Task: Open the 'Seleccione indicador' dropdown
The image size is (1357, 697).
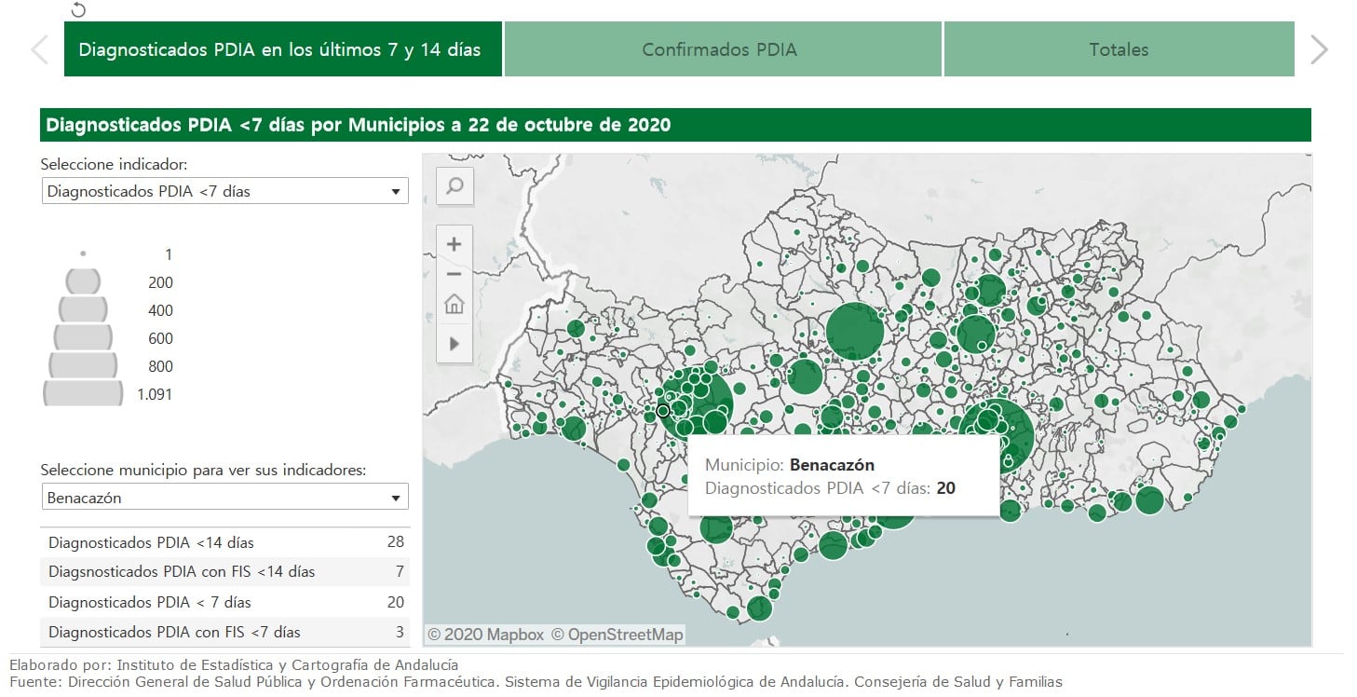Action: [224, 191]
